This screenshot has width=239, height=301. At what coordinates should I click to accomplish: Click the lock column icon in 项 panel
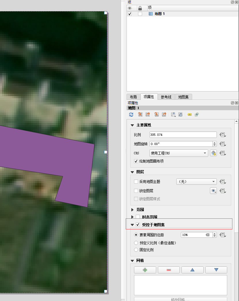[140, 8]
